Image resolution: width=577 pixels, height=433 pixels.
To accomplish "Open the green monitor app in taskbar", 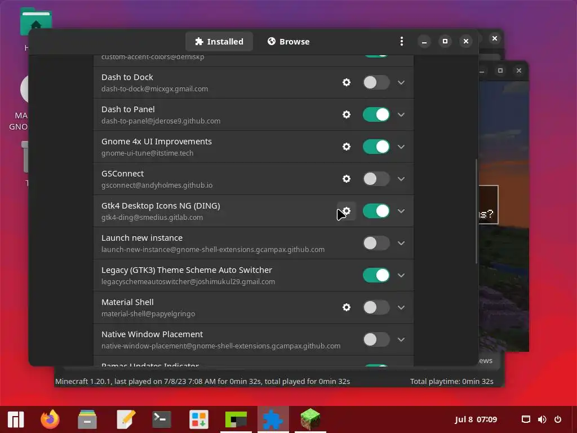I will 236,419.
